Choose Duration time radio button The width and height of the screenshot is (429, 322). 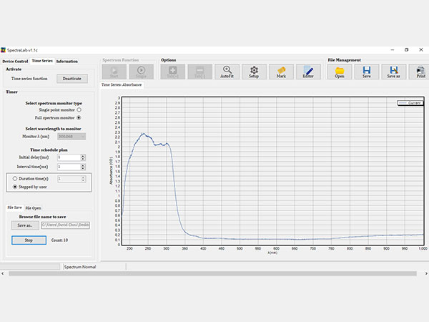pos(16,178)
